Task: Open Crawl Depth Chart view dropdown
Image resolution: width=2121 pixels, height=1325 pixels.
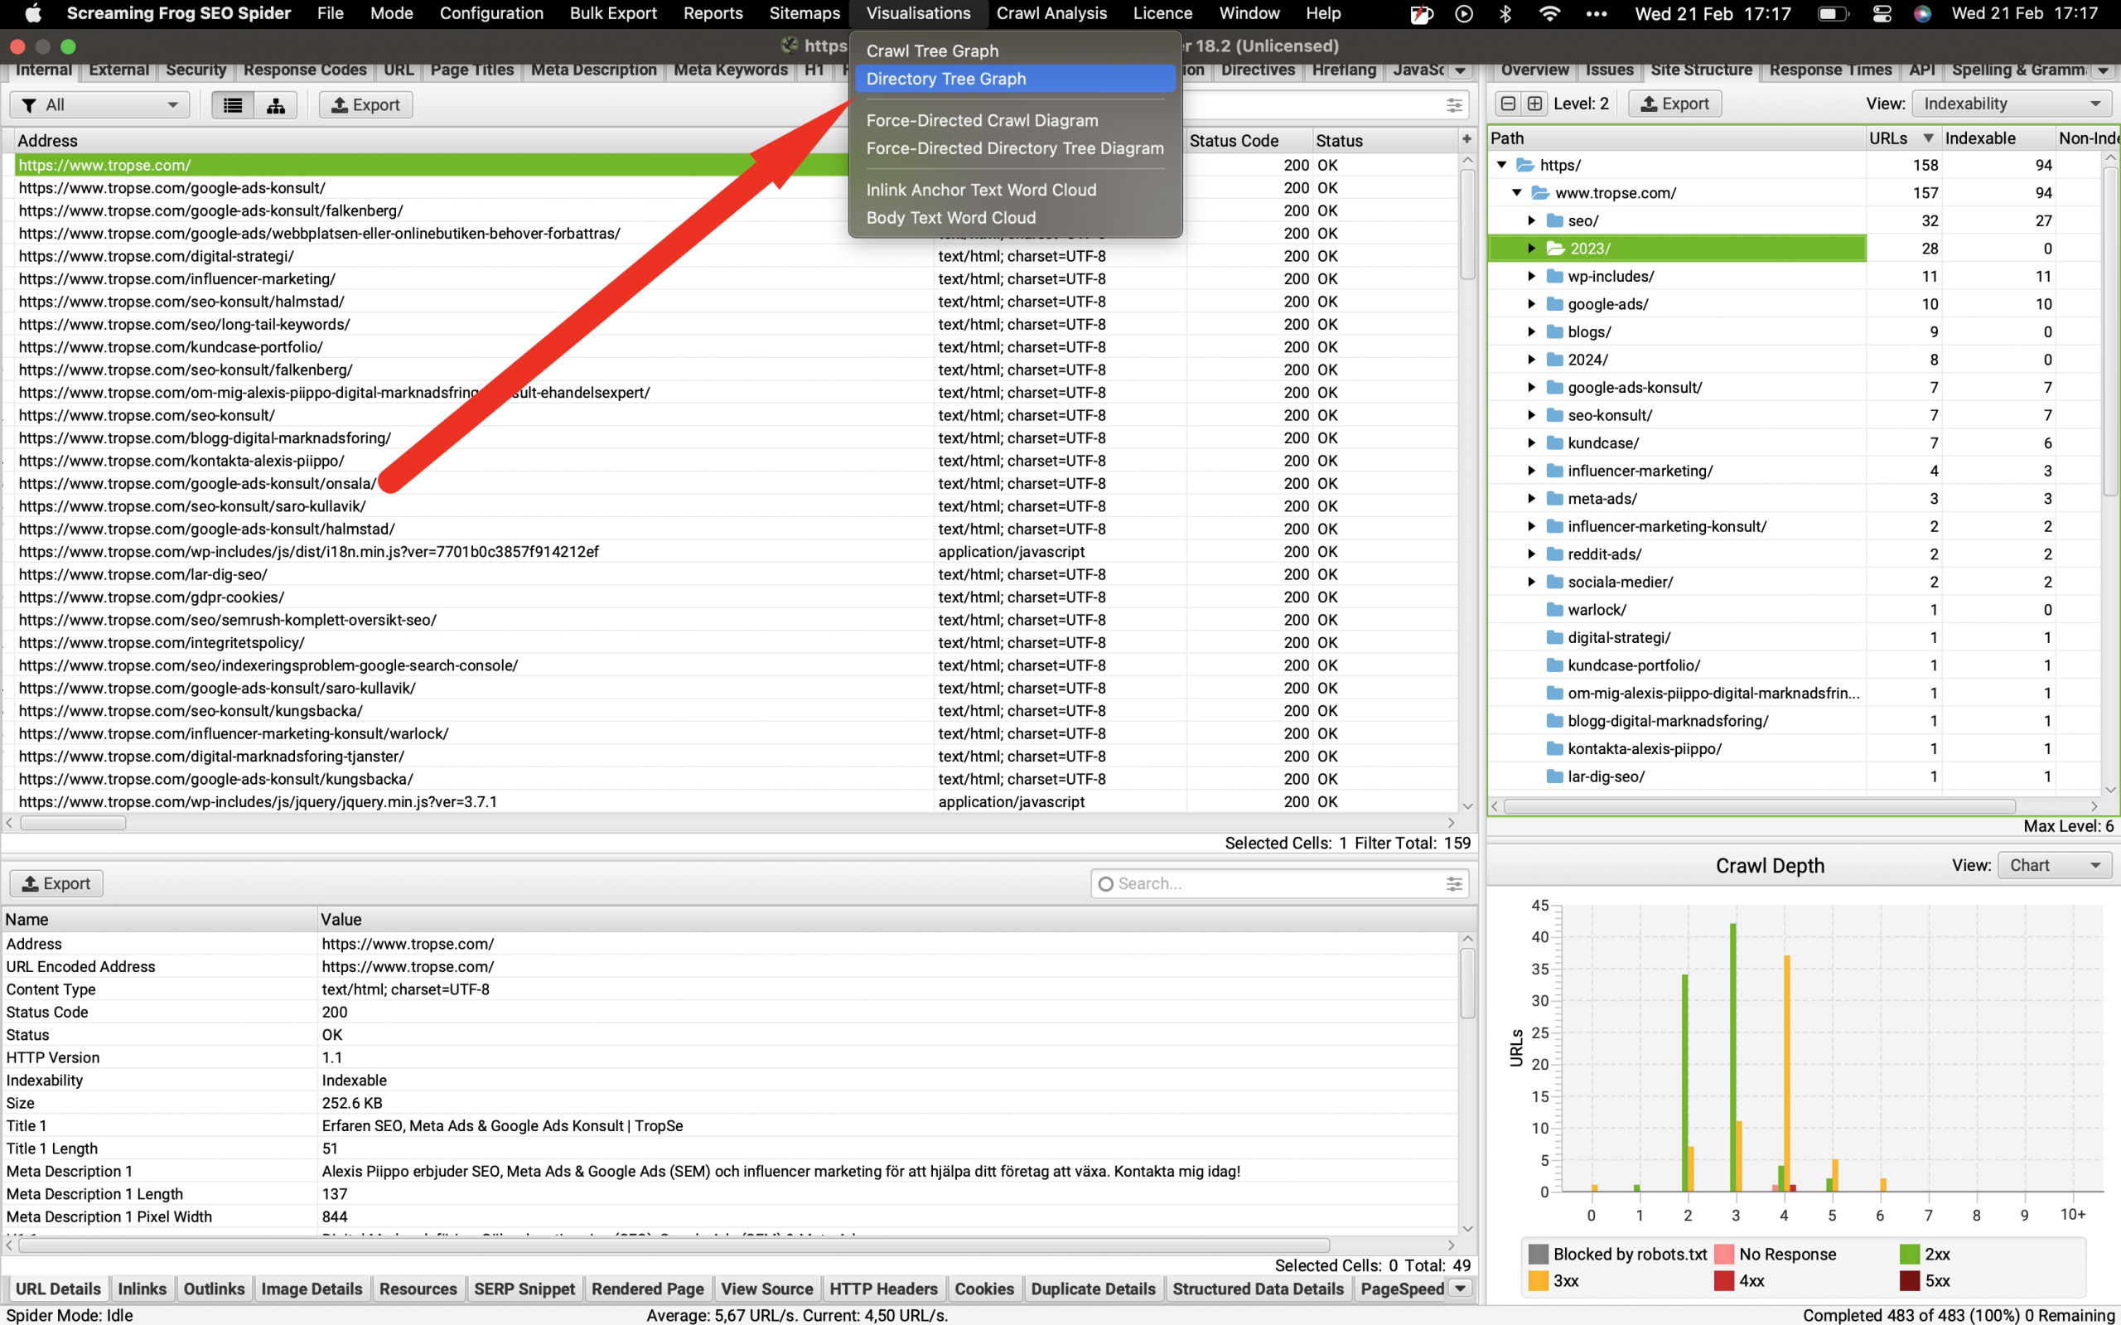Action: pyautogui.click(x=2055, y=865)
